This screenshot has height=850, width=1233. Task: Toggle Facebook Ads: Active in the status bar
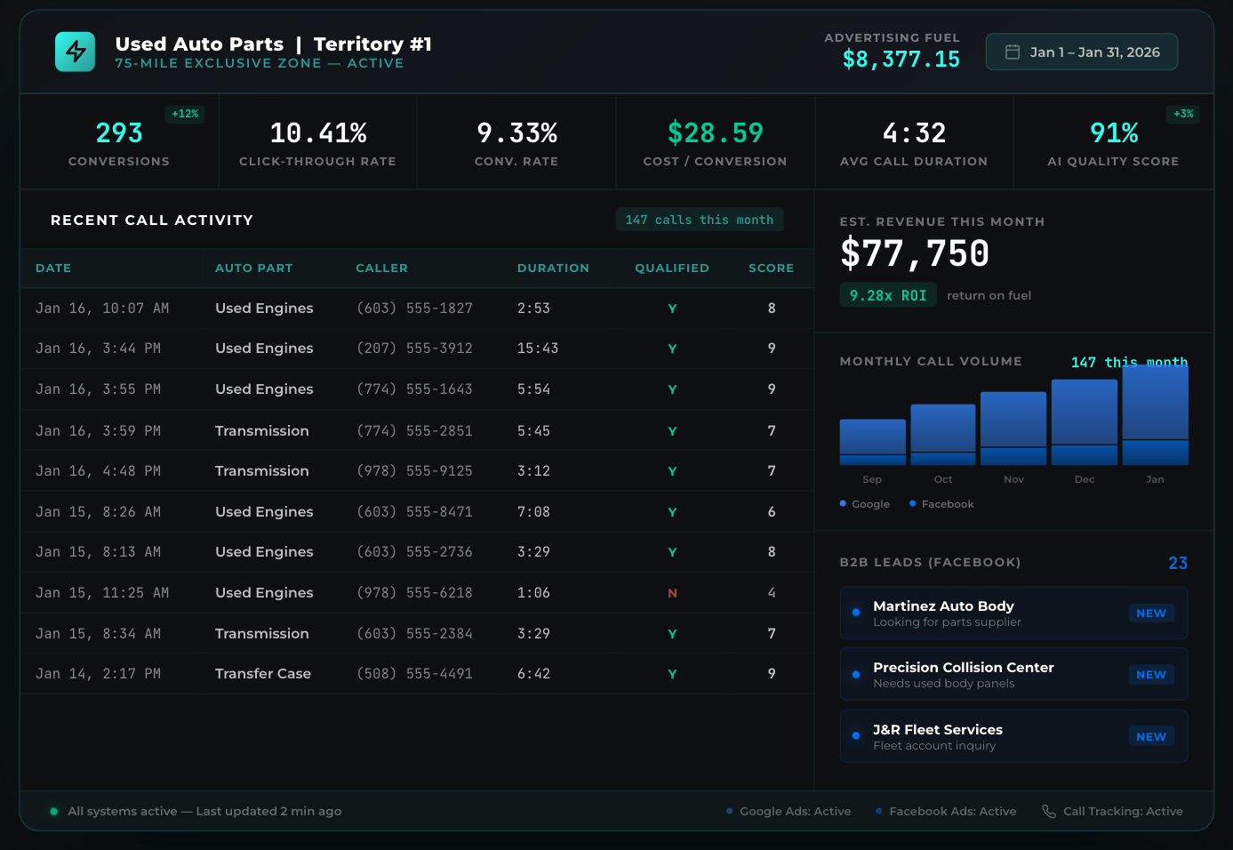click(946, 811)
